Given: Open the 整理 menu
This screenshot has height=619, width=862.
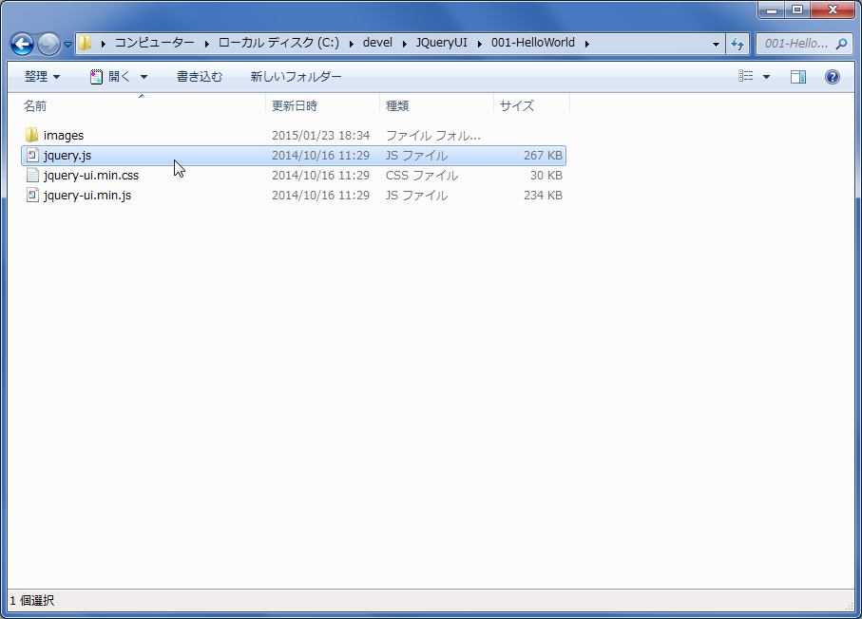Looking at the screenshot, I should coord(43,77).
